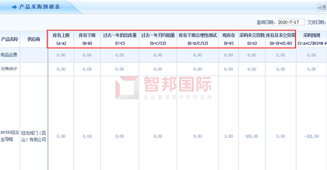Click the 产品名称 column header
Screen dimensions: 327x170
click(x=10, y=39)
